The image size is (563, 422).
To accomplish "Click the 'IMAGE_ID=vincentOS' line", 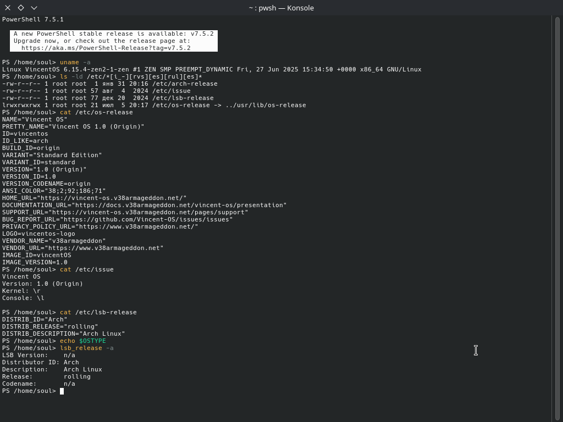I will (x=37, y=256).
